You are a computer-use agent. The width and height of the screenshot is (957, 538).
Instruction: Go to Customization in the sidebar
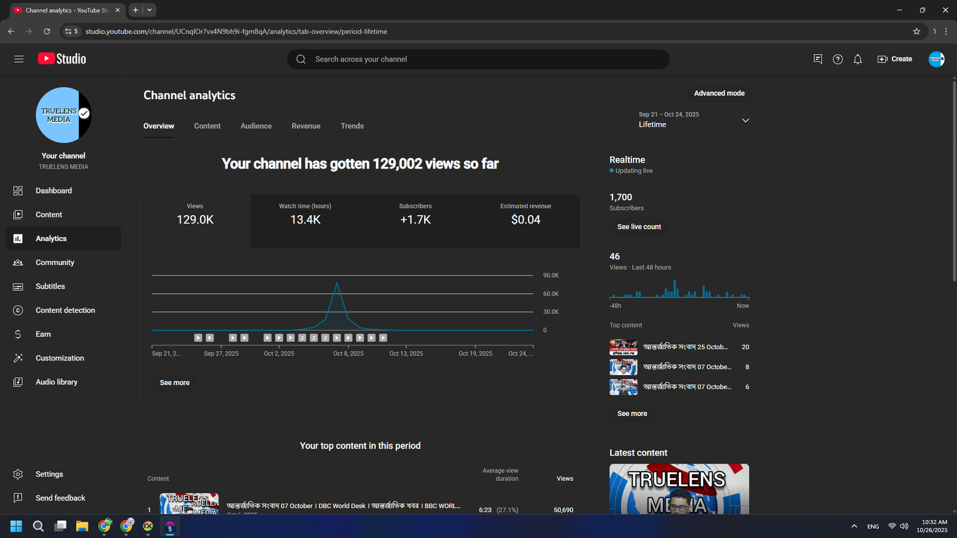point(60,358)
